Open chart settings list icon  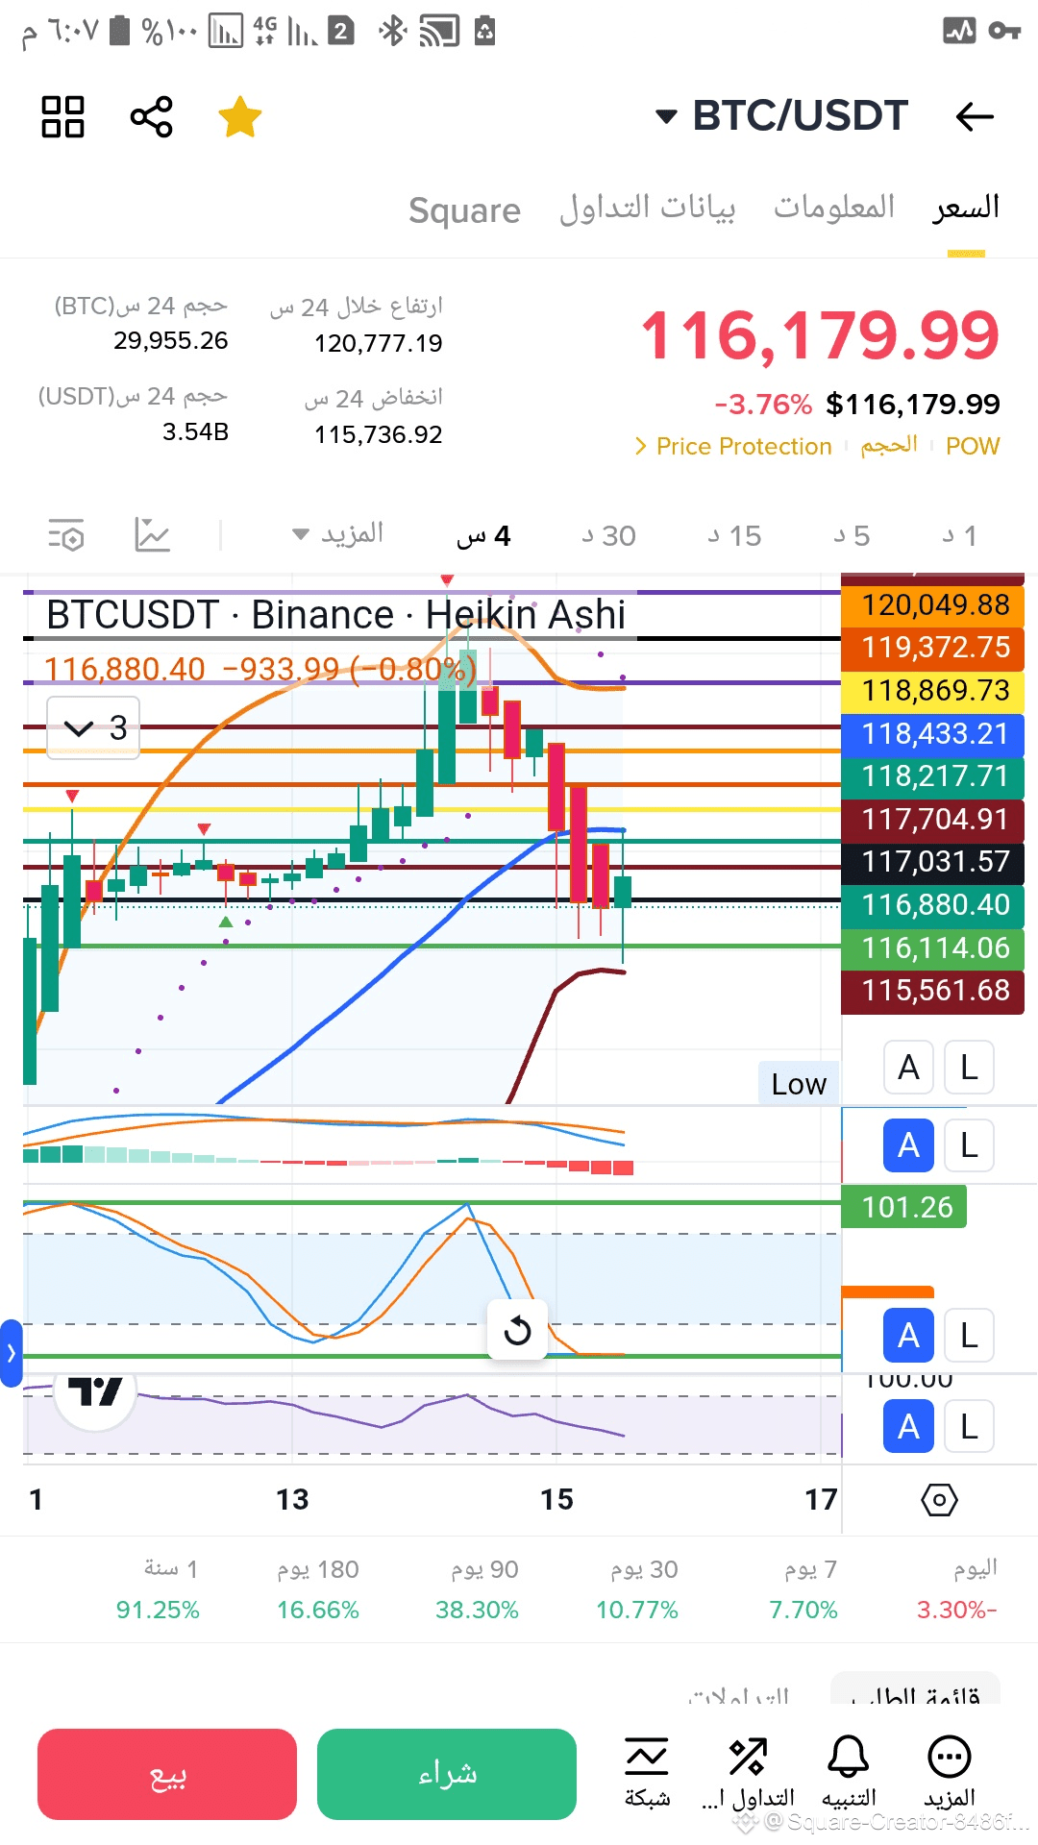pyautogui.click(x=66, y=535)
